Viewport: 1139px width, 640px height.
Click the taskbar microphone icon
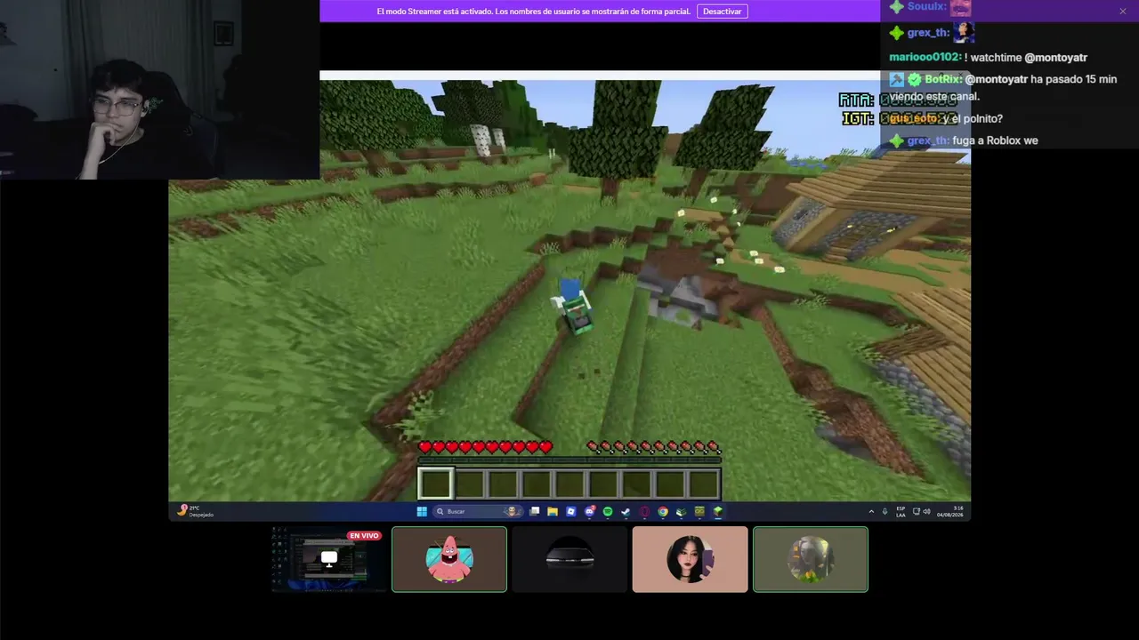(x=885, y=511)
